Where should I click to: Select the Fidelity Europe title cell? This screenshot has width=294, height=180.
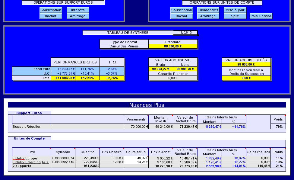coord(31,158)
